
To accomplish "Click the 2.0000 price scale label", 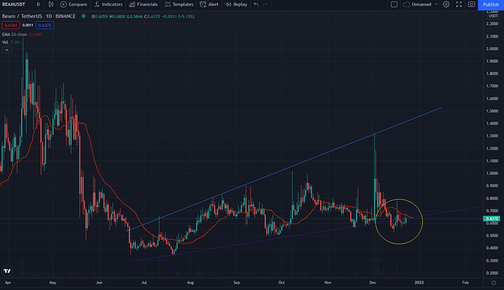I will 492,49.
